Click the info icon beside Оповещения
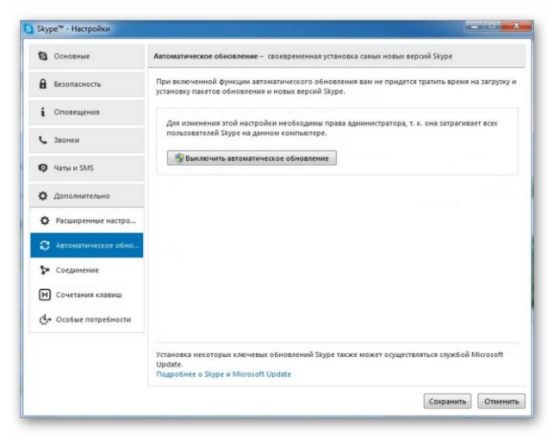Image resolution: width=554 pixels, height=438 pixels. point(43,112)
